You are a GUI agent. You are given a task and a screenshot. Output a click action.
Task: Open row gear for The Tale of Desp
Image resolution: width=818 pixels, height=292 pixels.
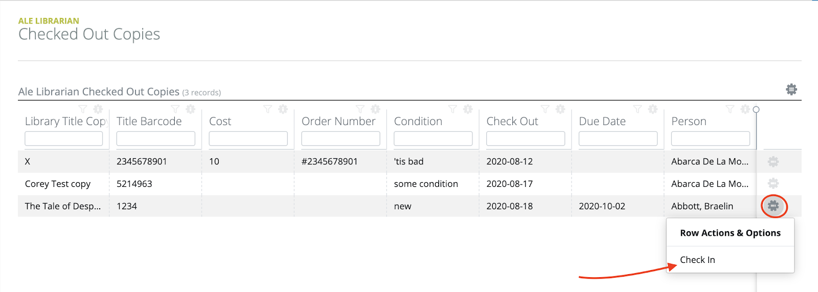(774, 206)
